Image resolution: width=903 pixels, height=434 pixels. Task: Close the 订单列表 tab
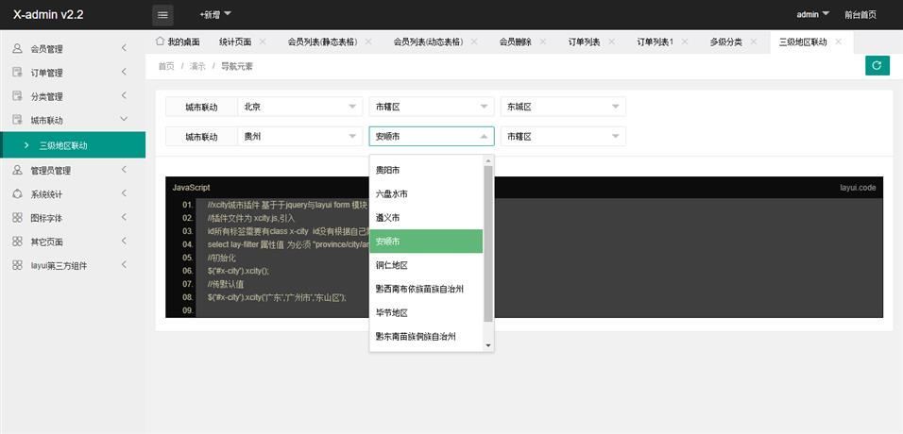click(611, 42)
